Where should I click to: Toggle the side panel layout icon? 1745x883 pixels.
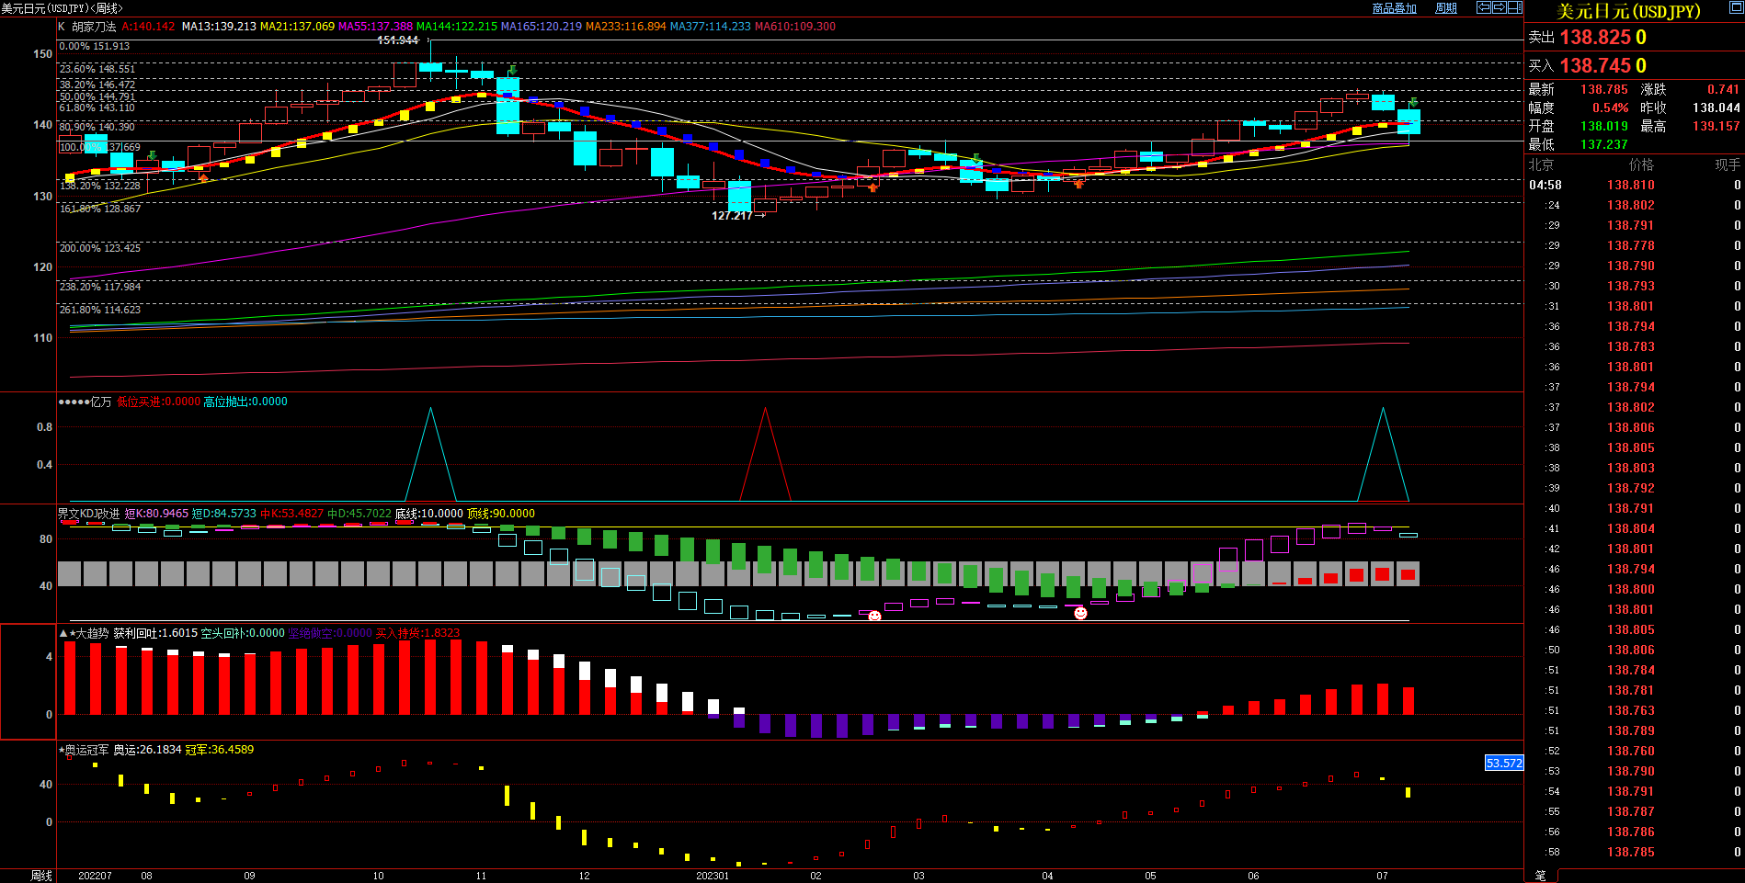point(1514,7)
